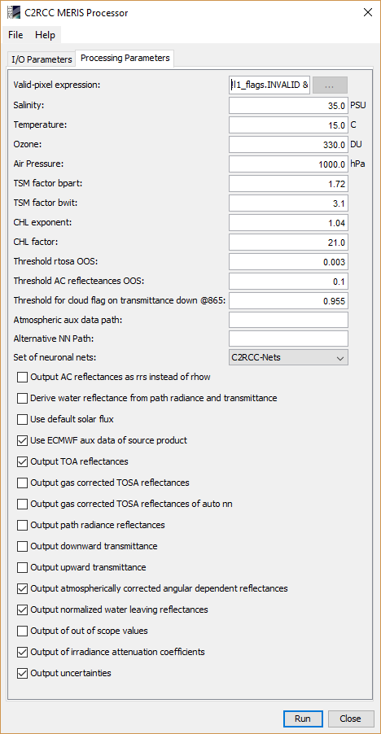Switch to the I/O Parameters tab
This screenshot has height=734, width=381.
42,59
